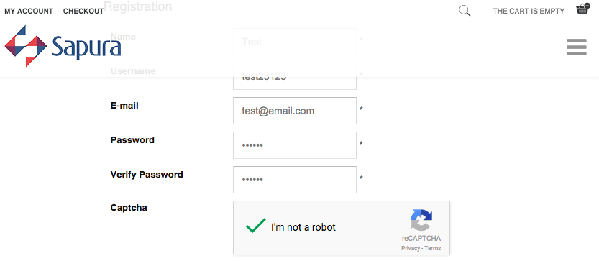Click the Password field label

pyautogui.click(x=132, y=140)
